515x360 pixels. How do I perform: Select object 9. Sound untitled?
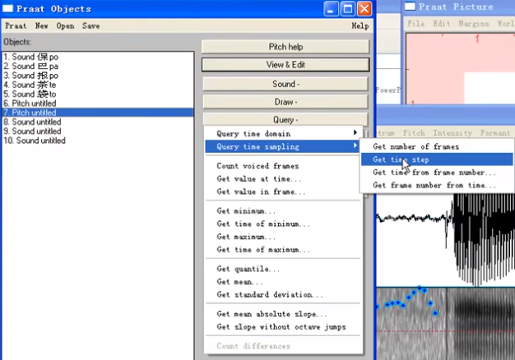98,132
